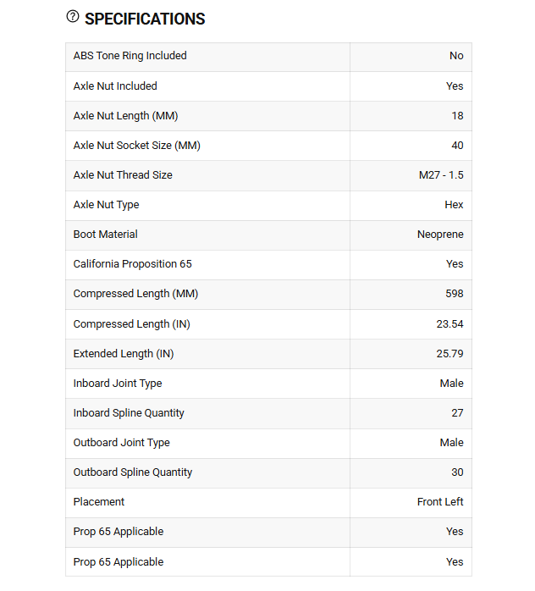Select the ABS Tone Ring Included row label
The width and height of the screenshot is (535, 591).
tap(130, 56)
